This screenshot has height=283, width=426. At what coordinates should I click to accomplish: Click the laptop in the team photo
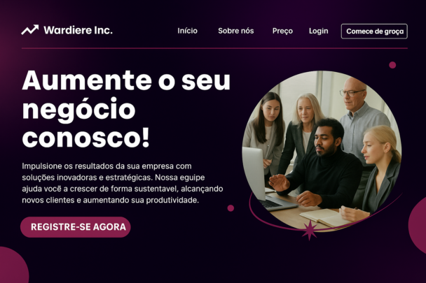265,179
